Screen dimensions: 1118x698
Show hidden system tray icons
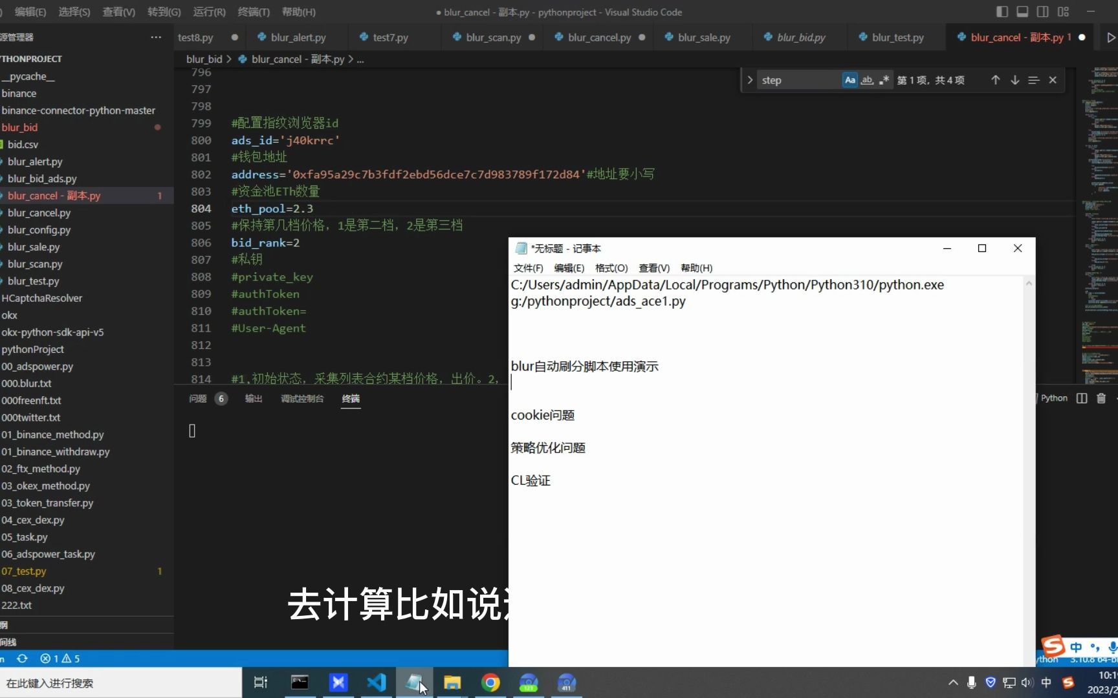coord(953,682)
